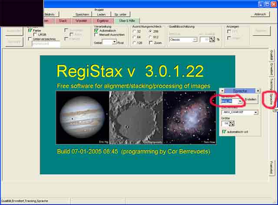Check Manuell Ausrichten option
Screen dimensions: 278x205
[x=96, y=35]
